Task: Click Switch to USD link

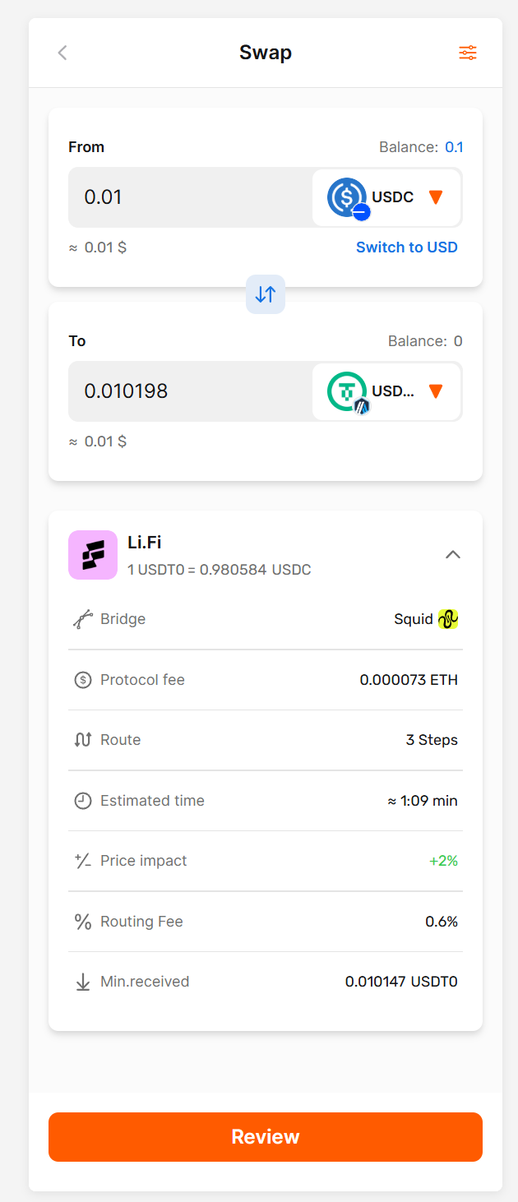Action: 406,247
